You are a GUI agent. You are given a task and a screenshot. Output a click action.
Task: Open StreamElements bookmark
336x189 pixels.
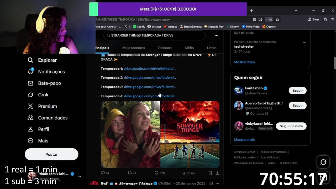pyautogui.click(x=191, y=27)
